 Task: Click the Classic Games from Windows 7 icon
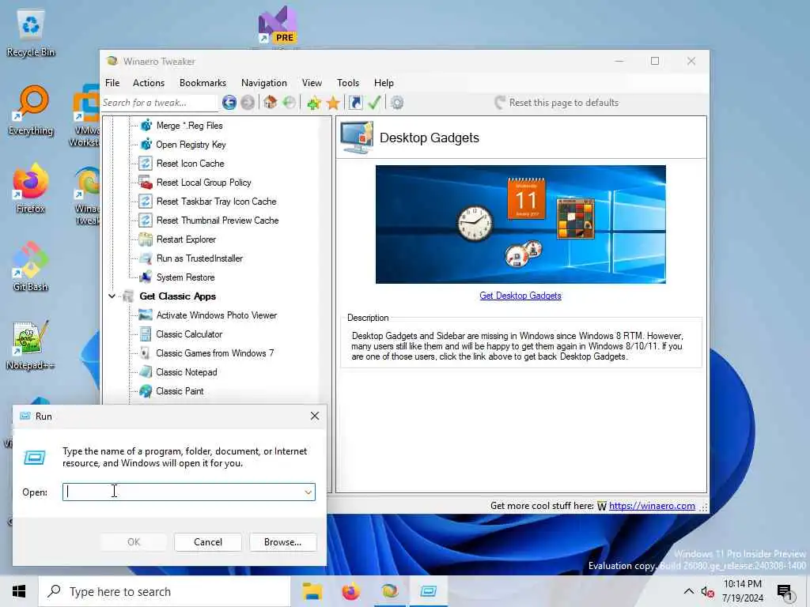[146, 353]
